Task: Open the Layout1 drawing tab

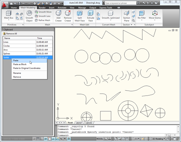Action: 79,122
